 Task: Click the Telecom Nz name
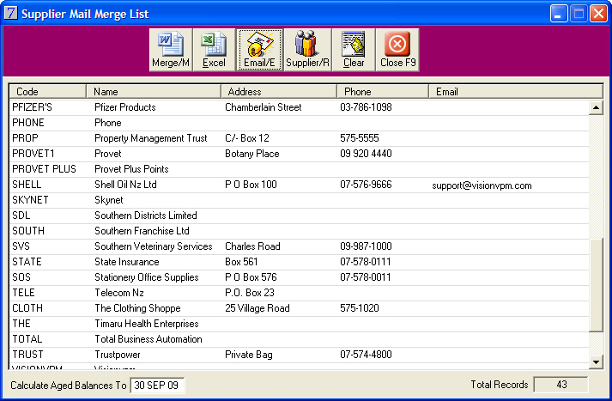(x=119, y=293)
